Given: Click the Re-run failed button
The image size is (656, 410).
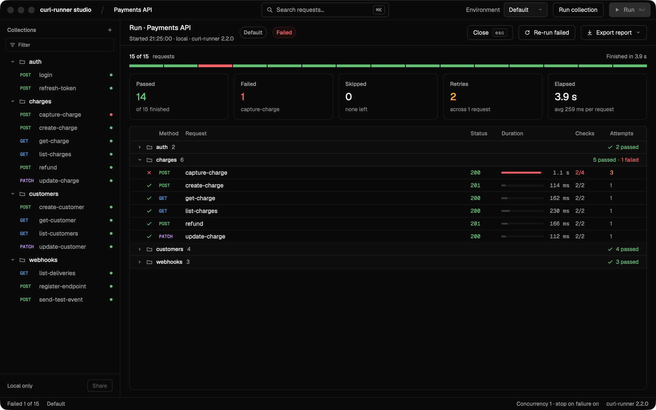Looking at the screenshot, I should 547,33.
